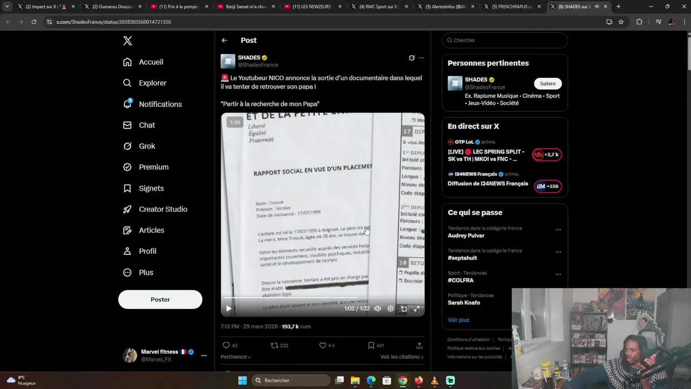Open options for #septahuit trend
Viewport: 691px width, 389px height.
(558, 252)
